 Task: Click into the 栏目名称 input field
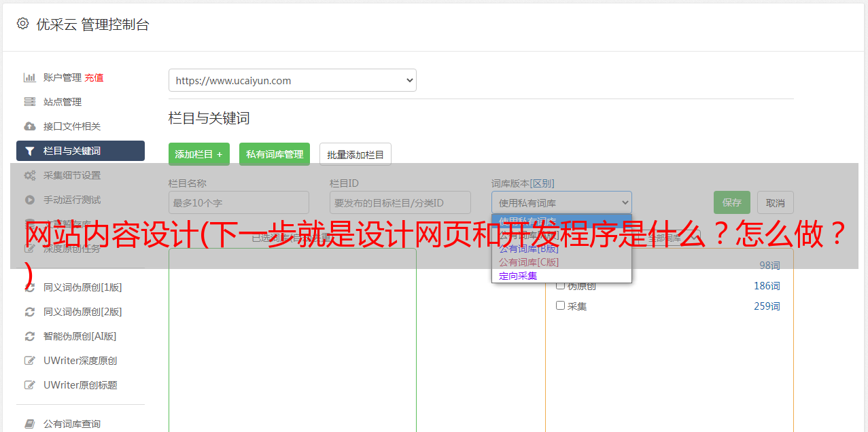pyautogui.click(x=239, y=202)
